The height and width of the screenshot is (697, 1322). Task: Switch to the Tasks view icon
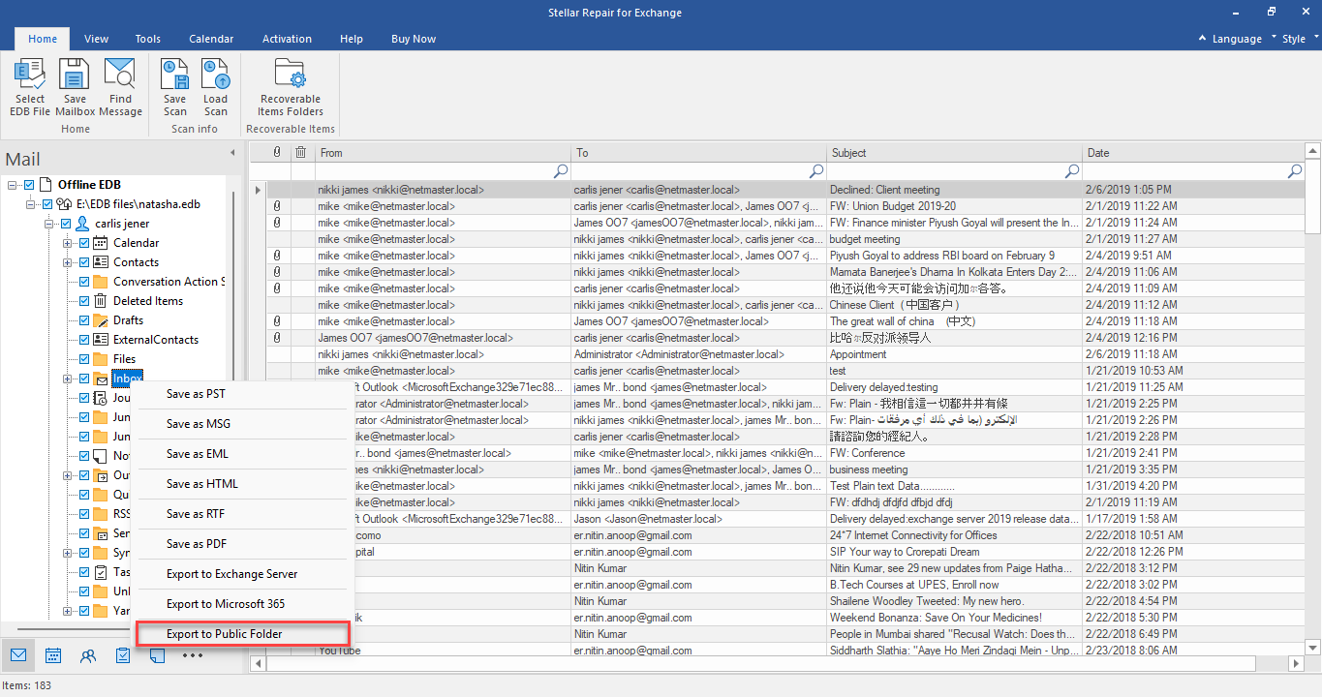point(123,655)
